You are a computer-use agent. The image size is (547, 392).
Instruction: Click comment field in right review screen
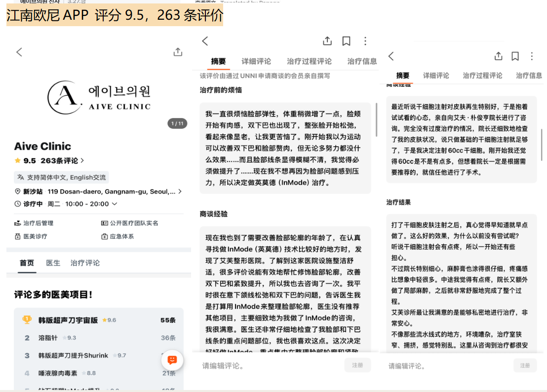[448, 366]
